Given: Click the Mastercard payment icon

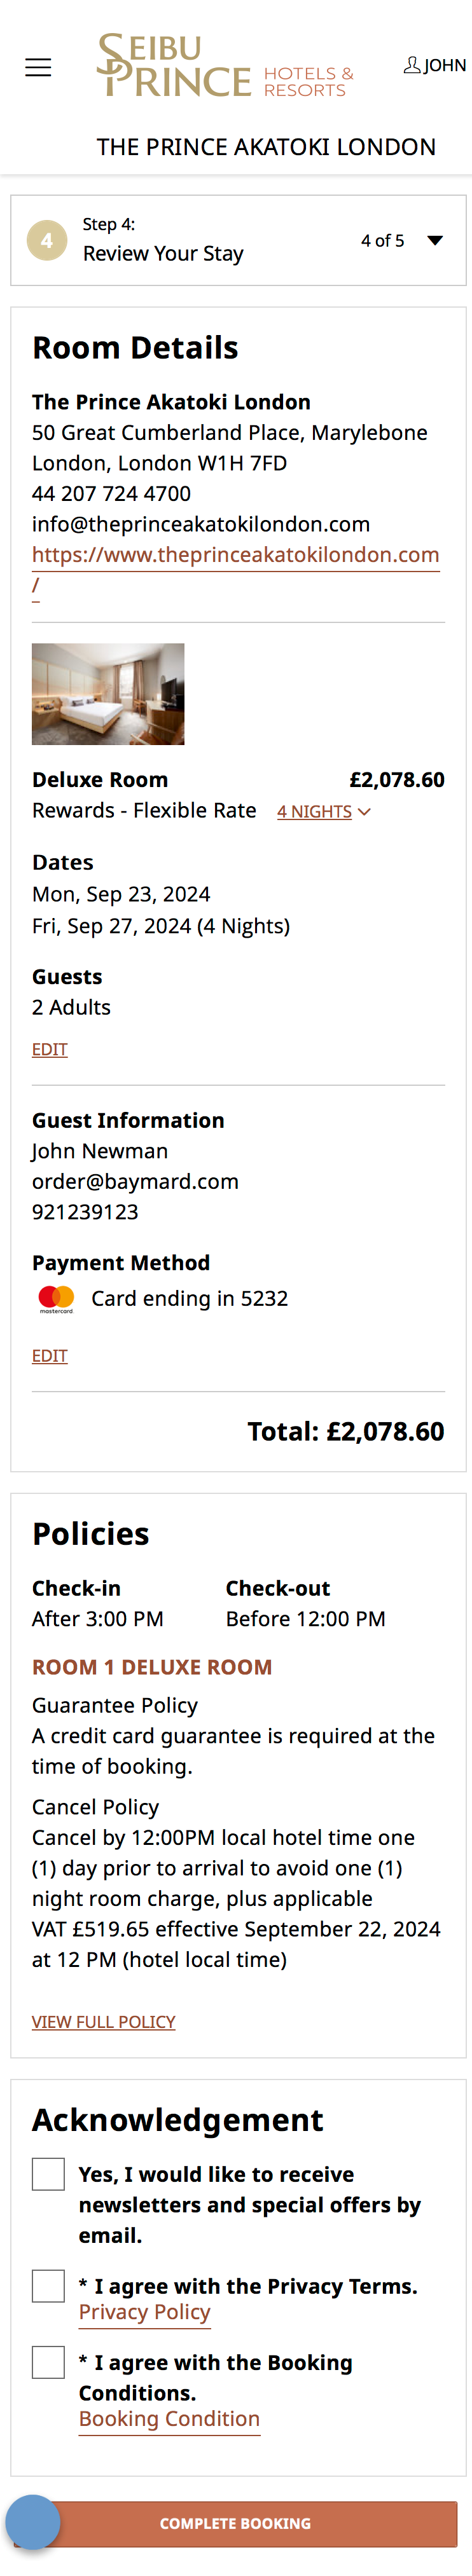Looking at the screenshot, I should (56, 1298).
